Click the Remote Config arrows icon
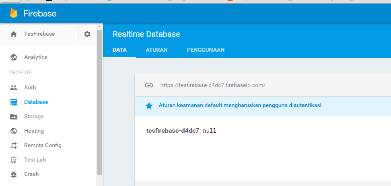 [x=14, y=146]
